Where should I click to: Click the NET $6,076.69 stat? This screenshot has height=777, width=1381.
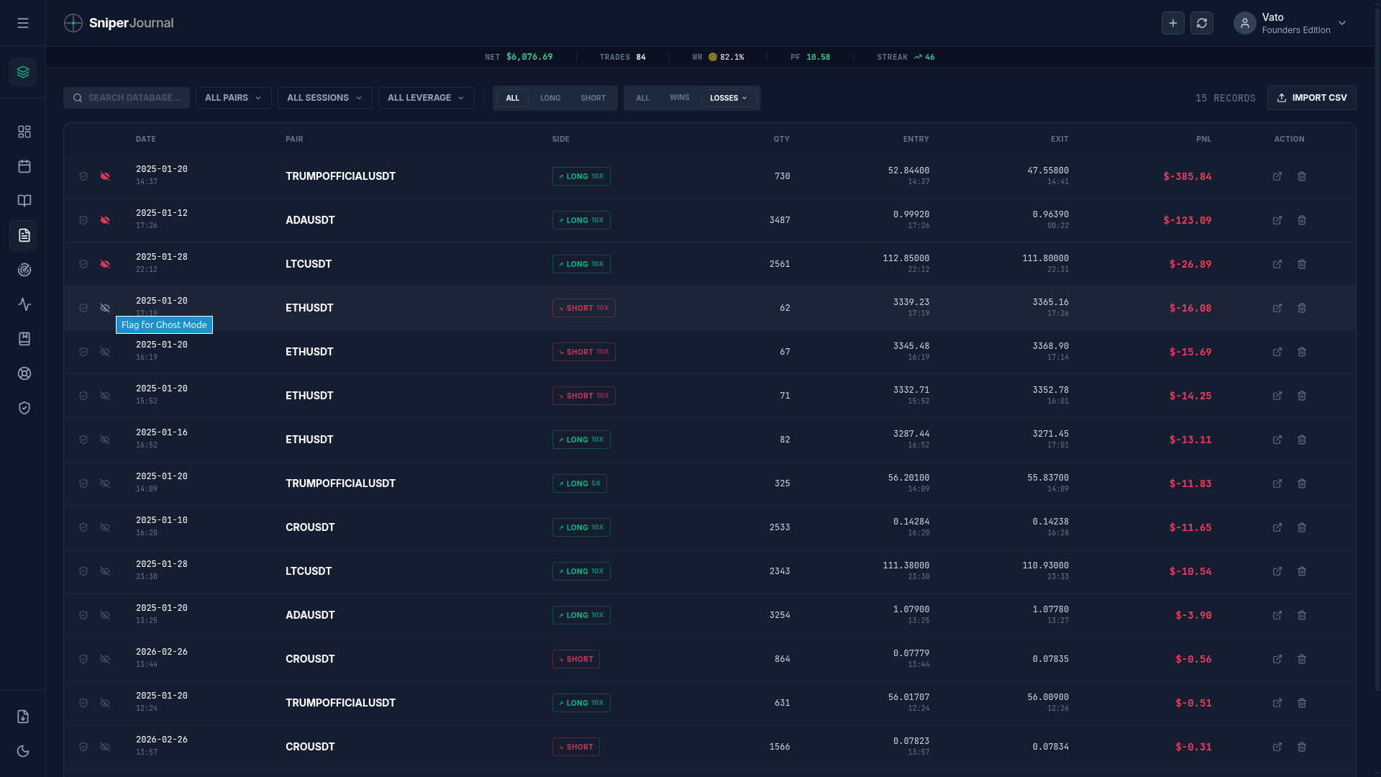tap(519, 57)
